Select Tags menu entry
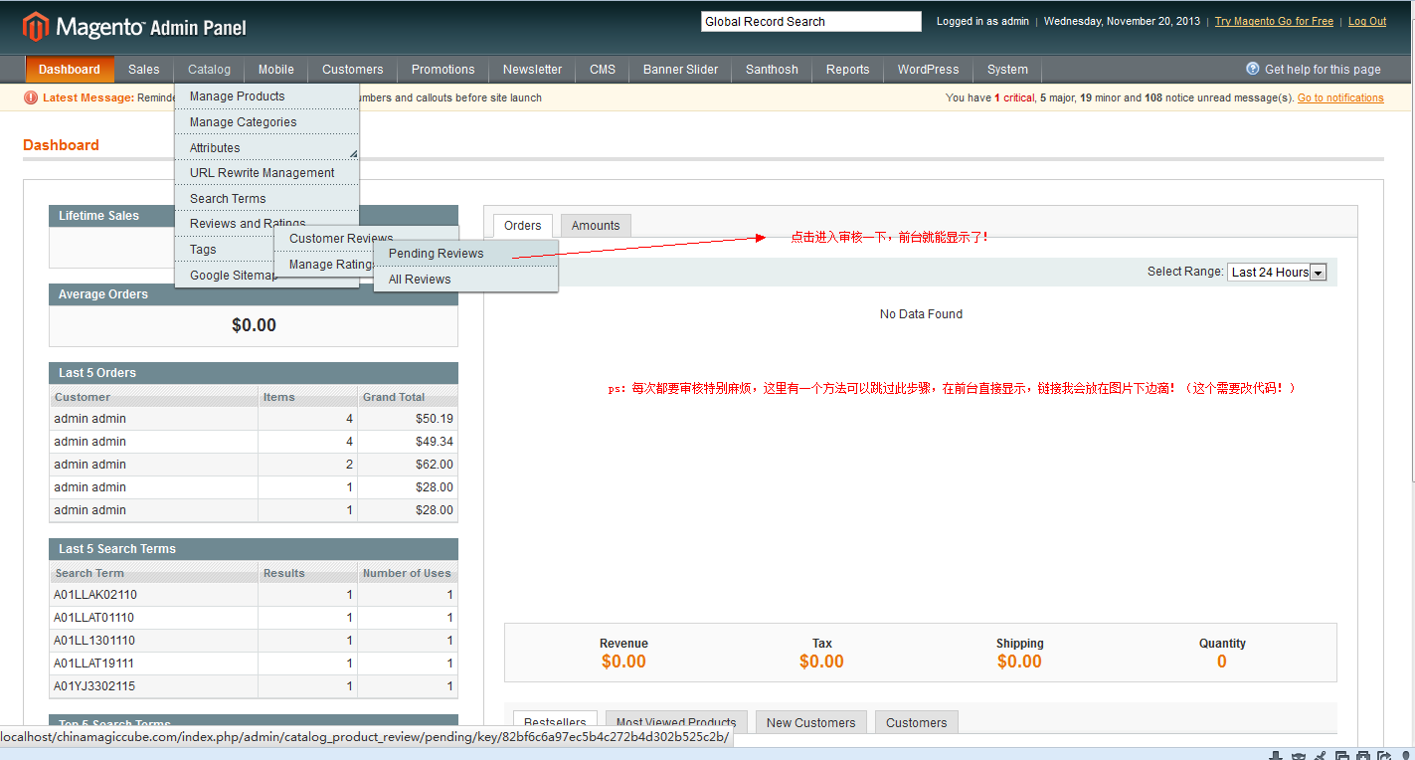The height and width of the screenshot is (760, 1415). tap(203, 250)
